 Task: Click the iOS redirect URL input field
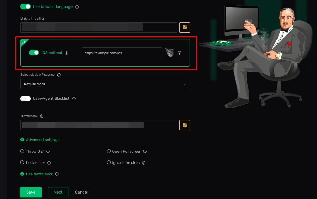pos(122,53)
